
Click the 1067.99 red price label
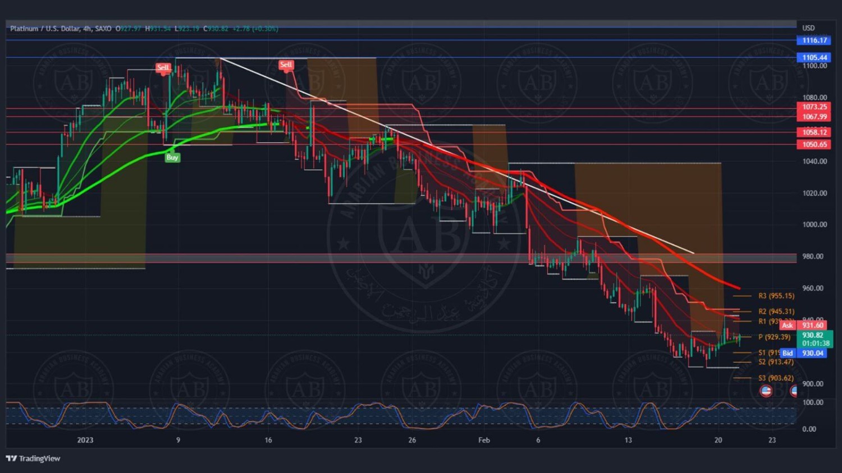[814, 117]
